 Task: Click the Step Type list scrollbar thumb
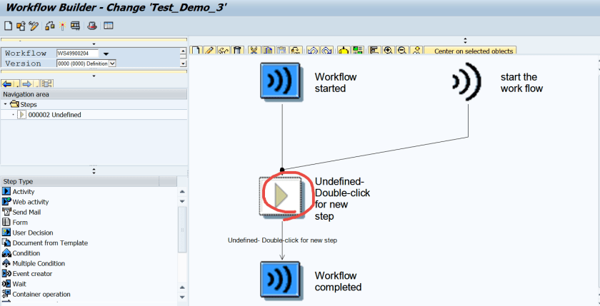[x=182, y=230]
